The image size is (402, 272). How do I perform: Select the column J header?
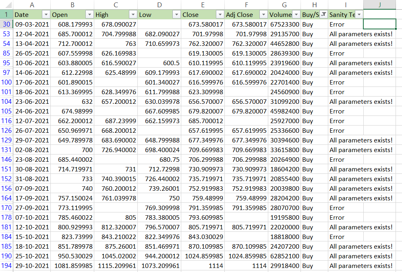point(379,4)
